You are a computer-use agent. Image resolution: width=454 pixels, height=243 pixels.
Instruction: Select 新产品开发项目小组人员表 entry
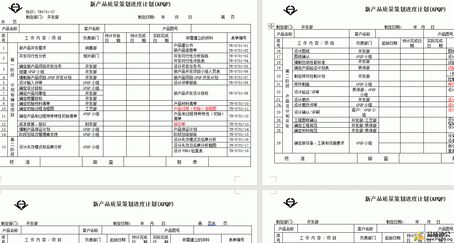coord(197,72)
